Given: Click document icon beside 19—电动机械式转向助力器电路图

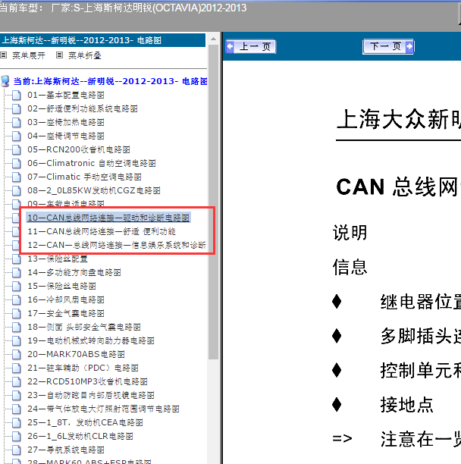Looking at the screenshot, I should click(17, 341).
